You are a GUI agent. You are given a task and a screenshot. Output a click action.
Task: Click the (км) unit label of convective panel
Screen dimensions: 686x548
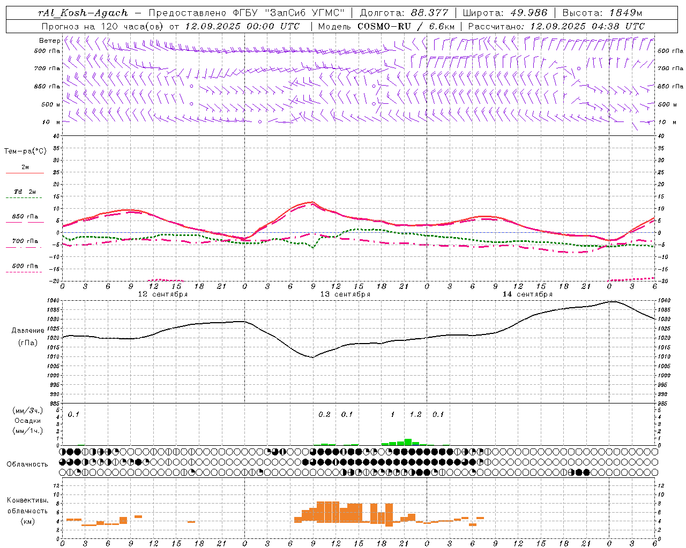coord(28,521)
